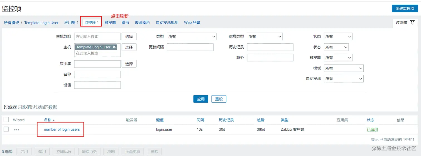This screenshot has width=421, height=156.
Task: Click 已启用 status link
Action: pos(372,129)
